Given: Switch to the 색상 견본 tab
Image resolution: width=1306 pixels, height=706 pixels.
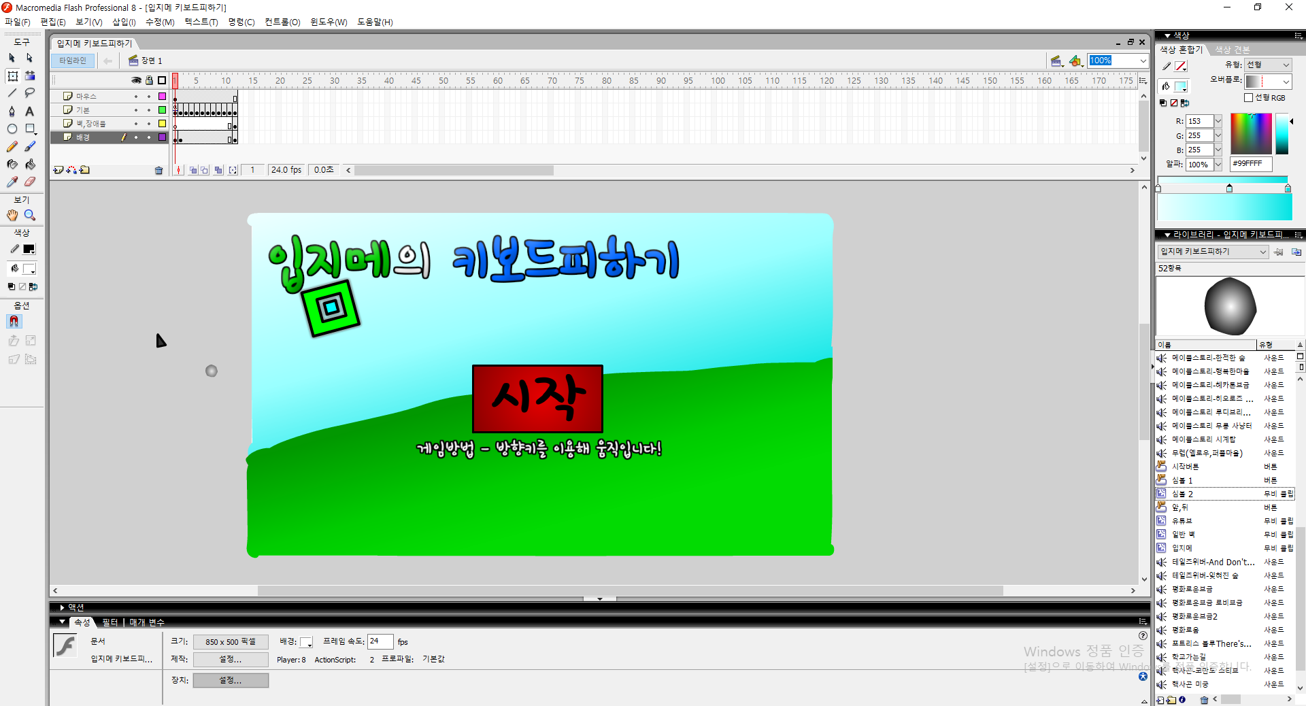Looking at the screenshot, I should tap(1233, 50).
